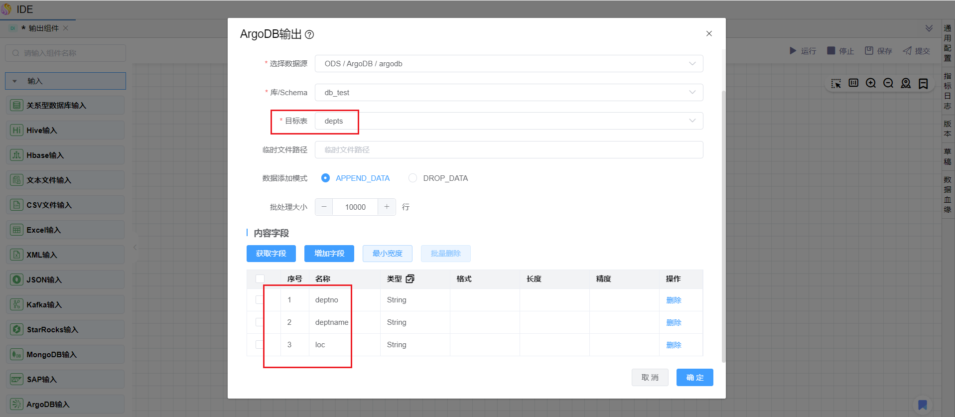Click the 临时文件路径 input field
Screen dimensions: 955x417
tap(509, 150)
